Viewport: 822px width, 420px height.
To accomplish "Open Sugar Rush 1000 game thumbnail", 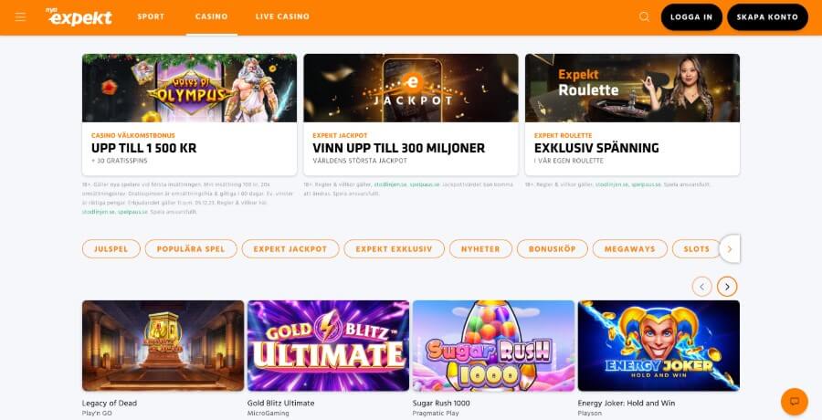I will click(493, 345).
